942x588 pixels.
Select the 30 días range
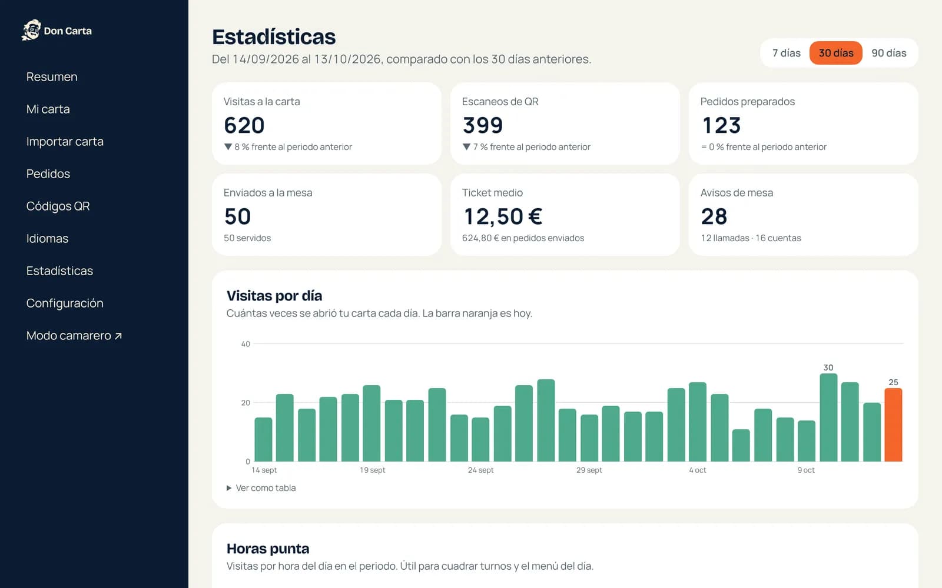pyautogui.click(x=836, y=53)
